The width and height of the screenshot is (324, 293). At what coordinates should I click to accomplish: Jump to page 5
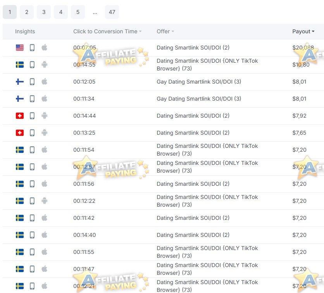click(78, 12)
